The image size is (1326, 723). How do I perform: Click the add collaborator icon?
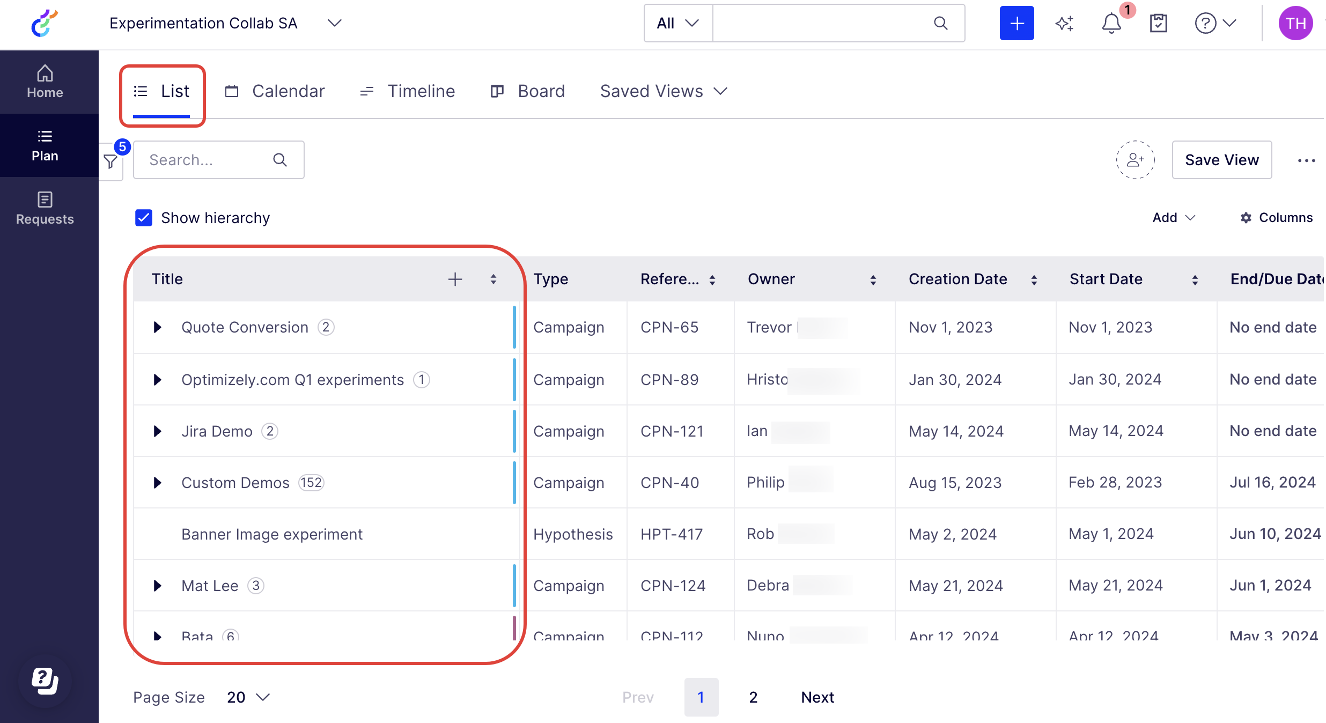tap(1135, 160)
